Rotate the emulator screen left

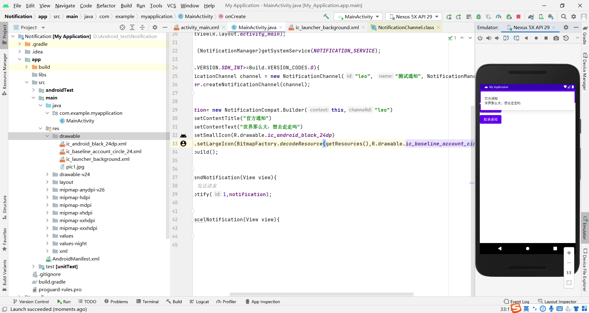pyautogui.click(x=506, y=38)
